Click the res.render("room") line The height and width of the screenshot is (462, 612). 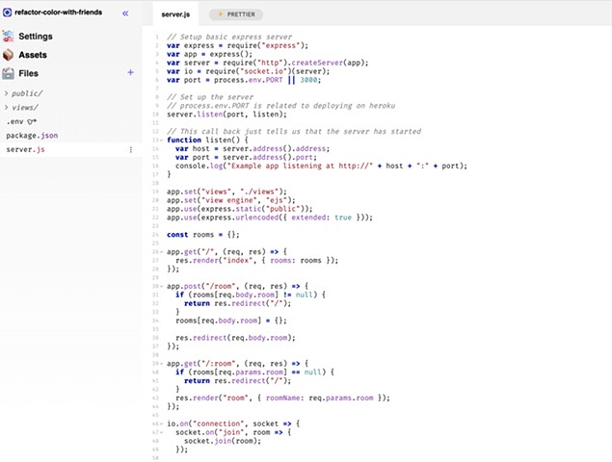(x=282, y=398)
